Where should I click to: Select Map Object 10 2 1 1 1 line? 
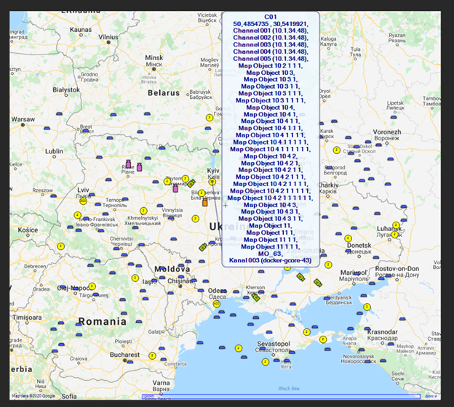click(x=271, y=65)
